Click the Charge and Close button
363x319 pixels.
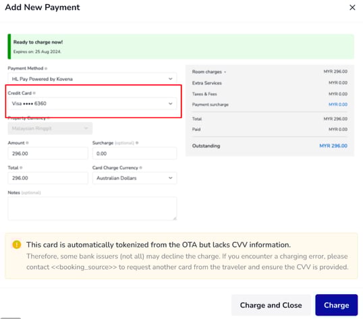coord(271,305)
